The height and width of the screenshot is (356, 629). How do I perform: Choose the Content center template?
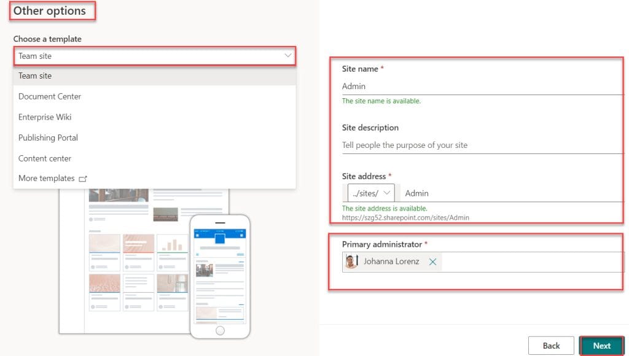(x=155, y=158)
